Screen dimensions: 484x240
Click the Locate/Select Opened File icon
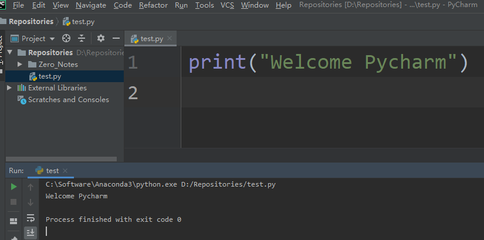tap(66, 38)
